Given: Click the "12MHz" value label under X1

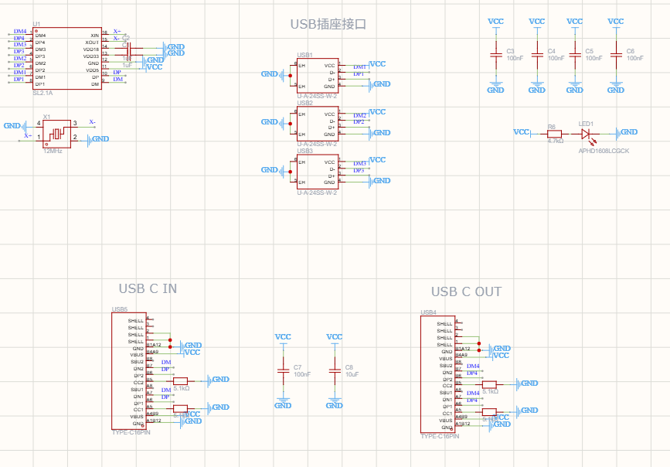Looking at the screenshot, I should pos(53,151).
